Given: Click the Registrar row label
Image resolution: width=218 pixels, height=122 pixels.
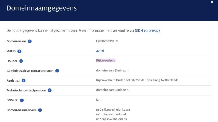Looking at the screenshot, I should coord(13,80).
